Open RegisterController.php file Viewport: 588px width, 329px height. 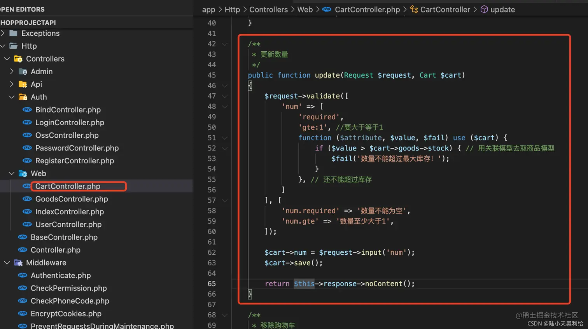pos(75,161)
